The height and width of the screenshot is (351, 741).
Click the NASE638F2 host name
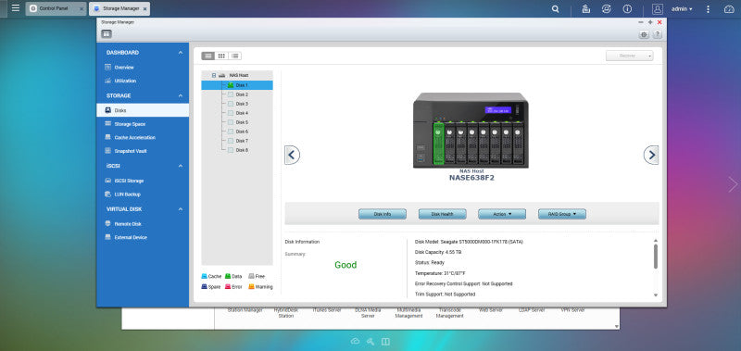(x=471, y=178)
